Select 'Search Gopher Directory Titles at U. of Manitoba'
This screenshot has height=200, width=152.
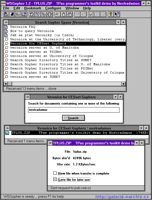click(60, 64)
